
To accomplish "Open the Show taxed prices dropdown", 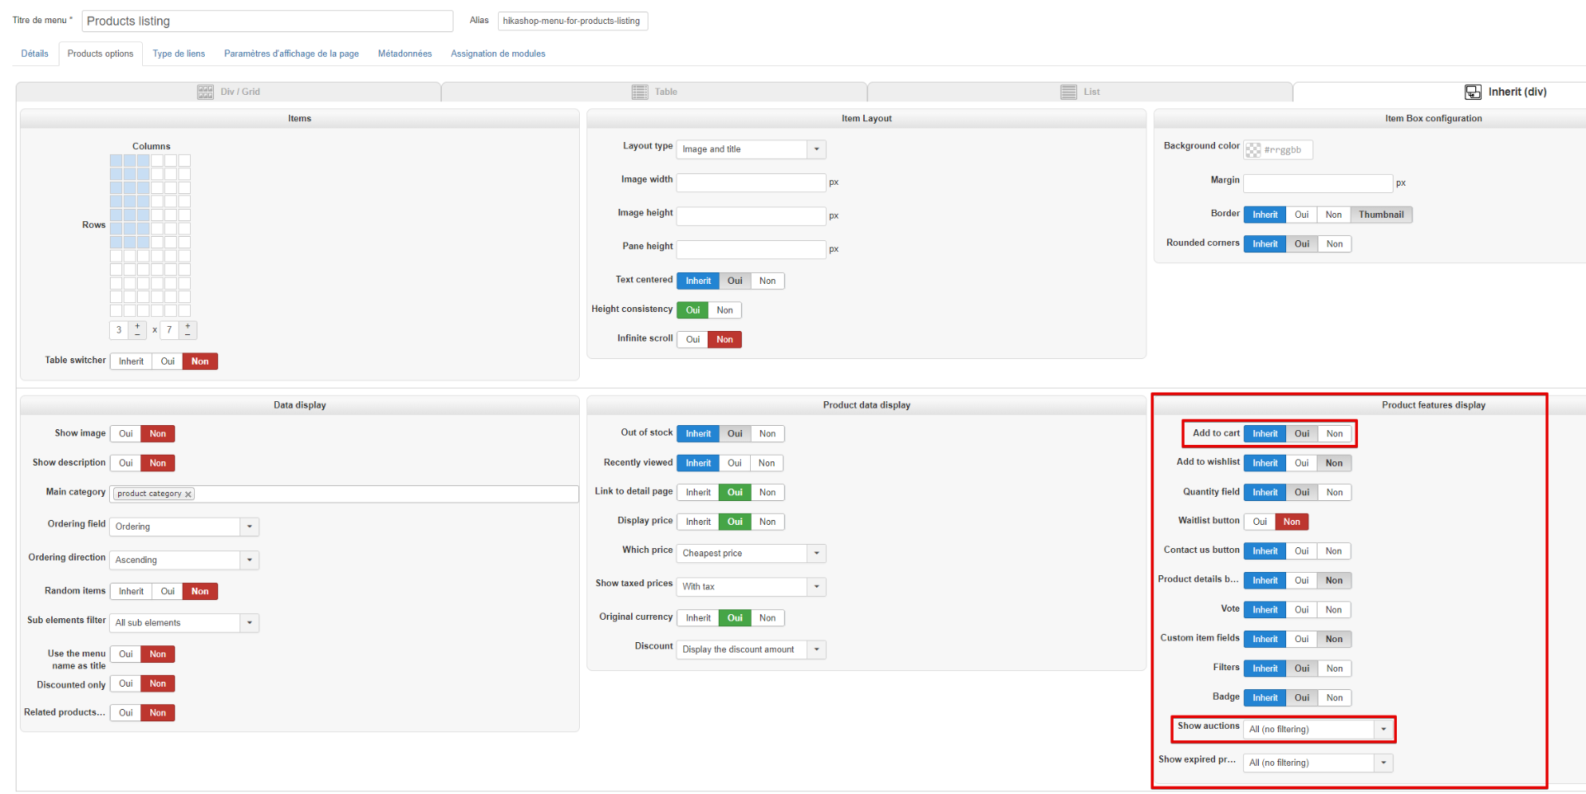I will click(752, 587).
